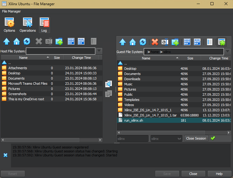The width and height of the screenshot is (233, 178).
Task: Open the Operations panel
Action: pyautogui.click(x=28, y=25)
